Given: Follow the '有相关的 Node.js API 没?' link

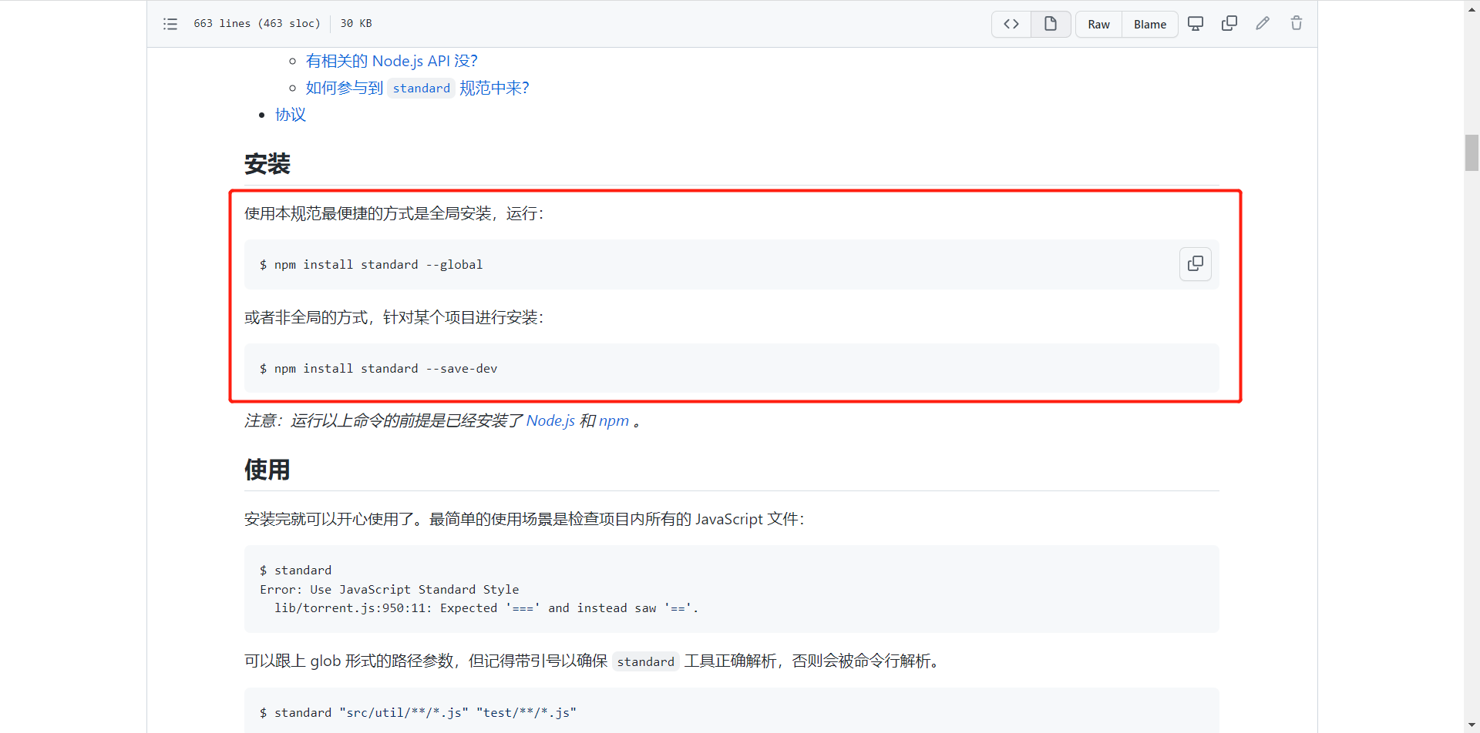Looking at the screenshot, I should coord(392,61).
